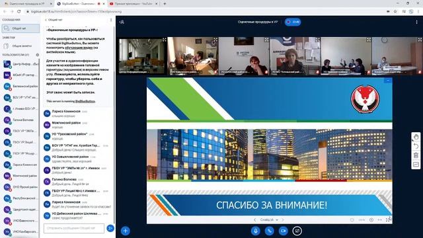Select user Балезинский район in user list
The width and height of the screenshot is (423, 238).
click(20, 86)
